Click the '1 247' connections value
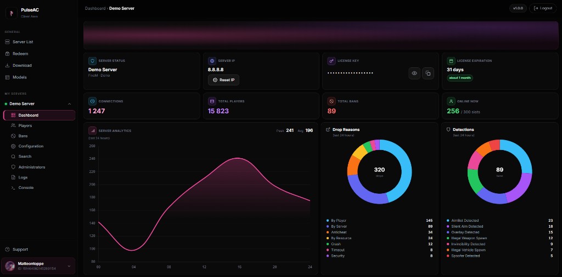The width and height of the screenshot is (562, 277). tap(97, 111)
